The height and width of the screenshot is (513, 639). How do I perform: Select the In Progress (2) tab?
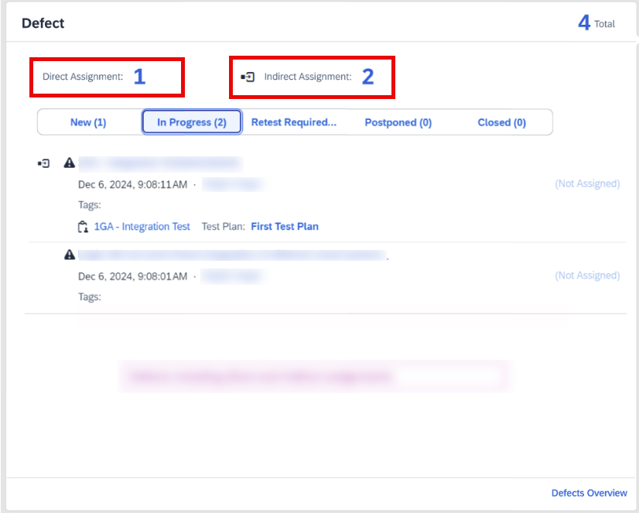pos(192,122)
